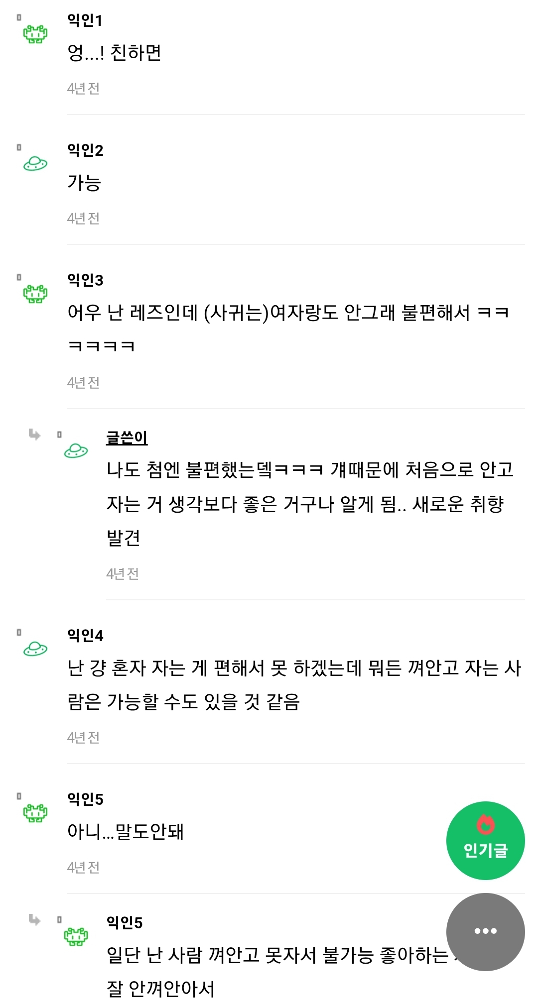This screenshot has width=538, height=1002.
Task: Tap the comment text '가능'
Action: 84,183
